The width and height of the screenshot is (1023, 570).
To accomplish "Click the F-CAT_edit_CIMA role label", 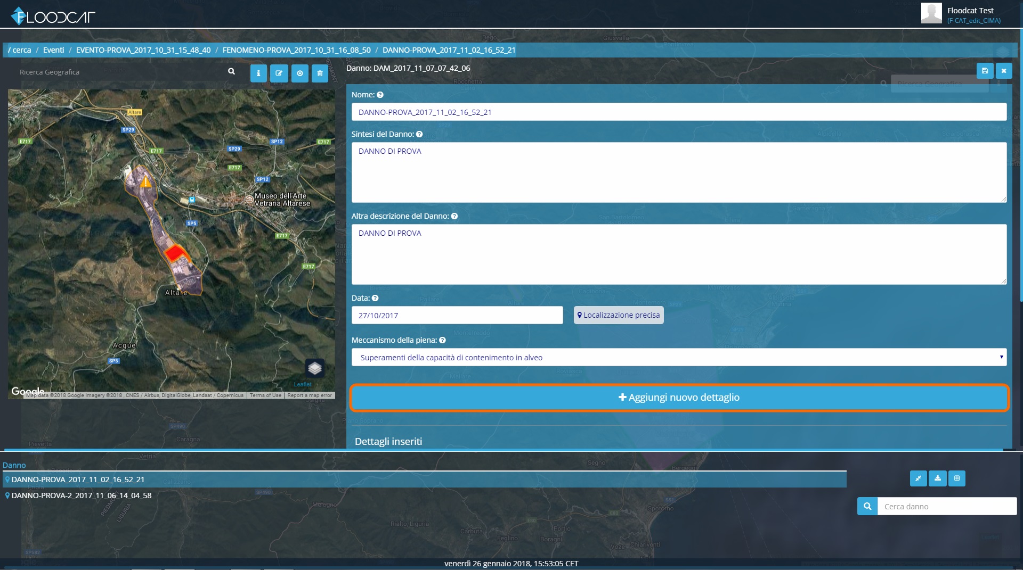I will pyautogui.click(x=974, y=21).
